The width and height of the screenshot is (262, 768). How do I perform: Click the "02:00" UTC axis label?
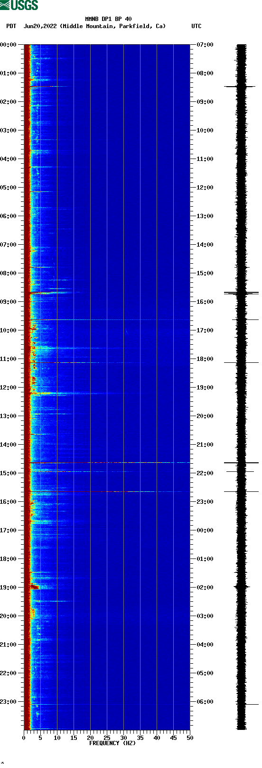point(205,588)
